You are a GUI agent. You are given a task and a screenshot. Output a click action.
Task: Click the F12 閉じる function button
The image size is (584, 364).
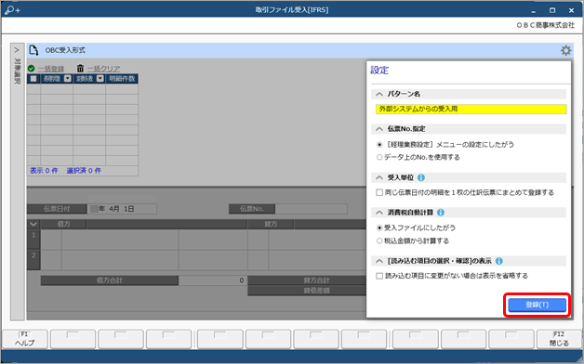(559, 339)
